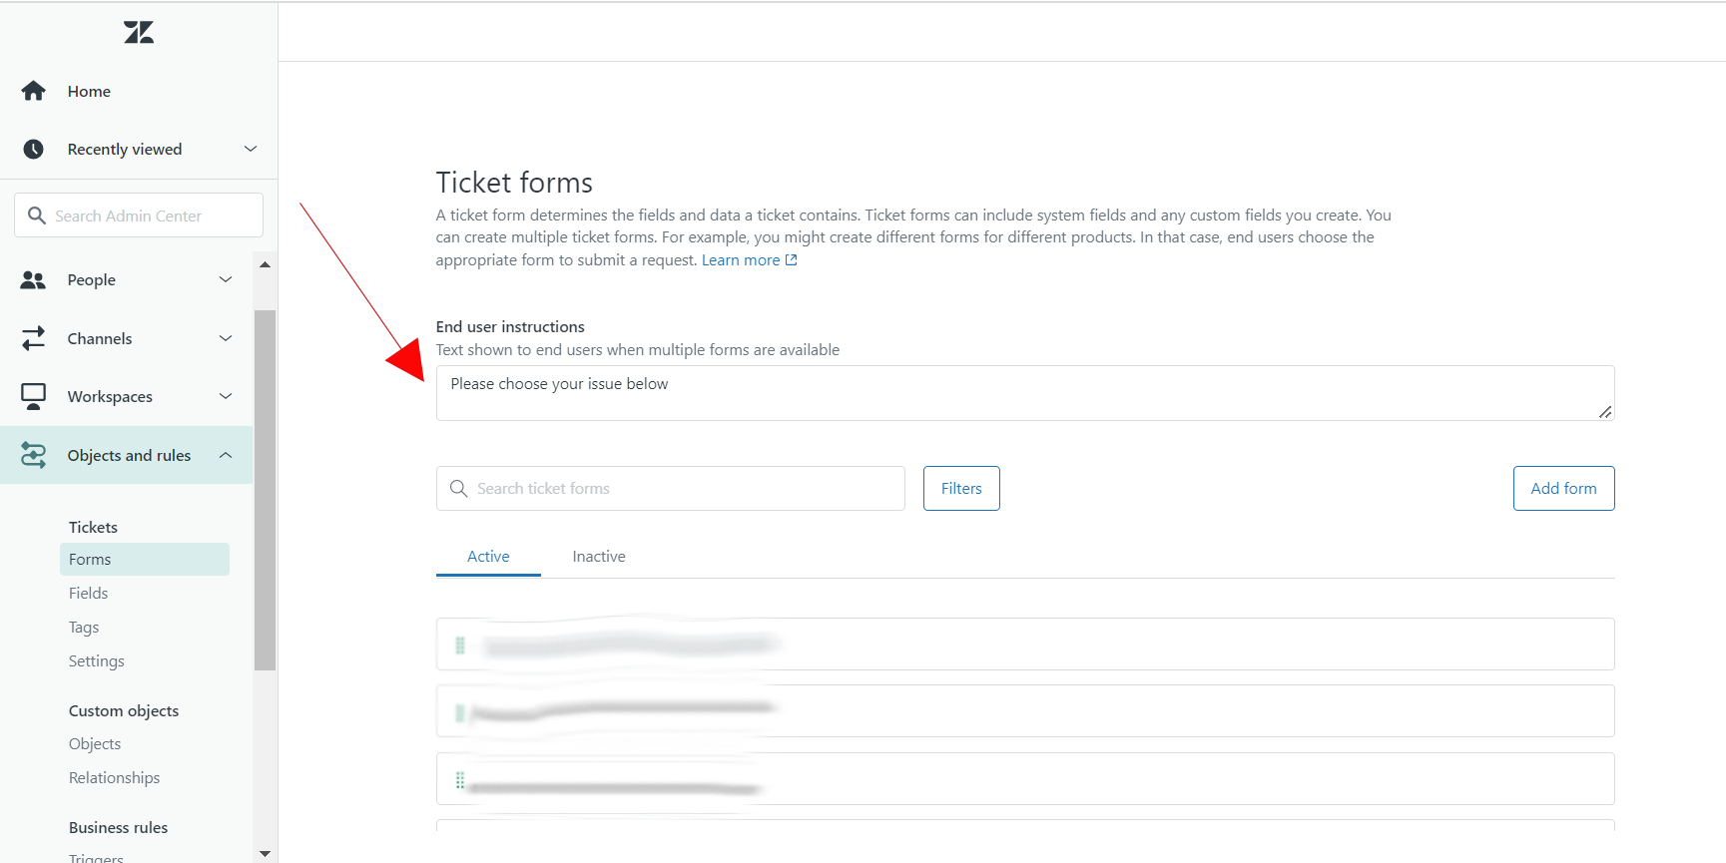Click the drag handle of the first form row
The height and width of the screenshot is (863, 1726).
click(460, 646)
